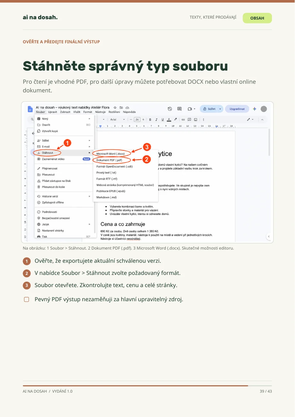This screenshot has width=295, height=417.
Task: Select Formát RTF (.rtf)
Action: (107, 179)
